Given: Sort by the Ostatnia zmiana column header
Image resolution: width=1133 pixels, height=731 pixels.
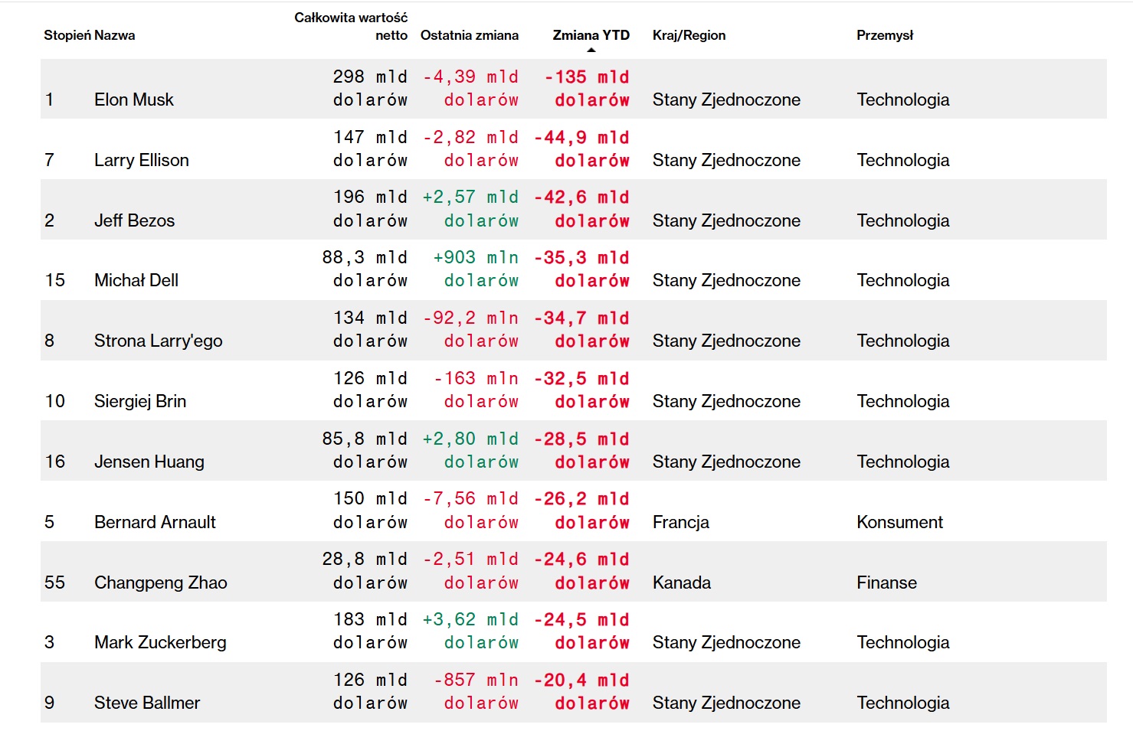Looking at the screenshot, I should pyautogui.click(x=469, y=35).
